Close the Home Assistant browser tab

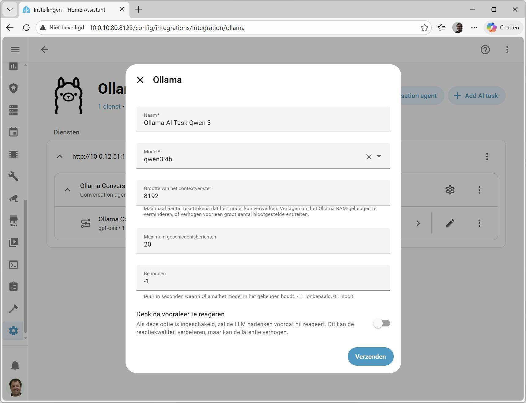[122, 9]
